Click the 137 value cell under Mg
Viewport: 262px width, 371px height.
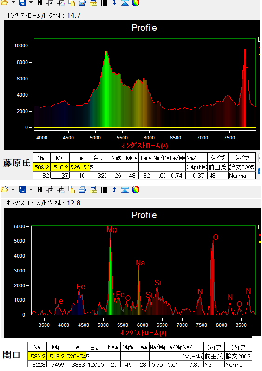pyautogui.click(x=60, y=175)
